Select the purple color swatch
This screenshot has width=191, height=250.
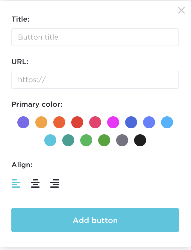(x=23, y=122)
